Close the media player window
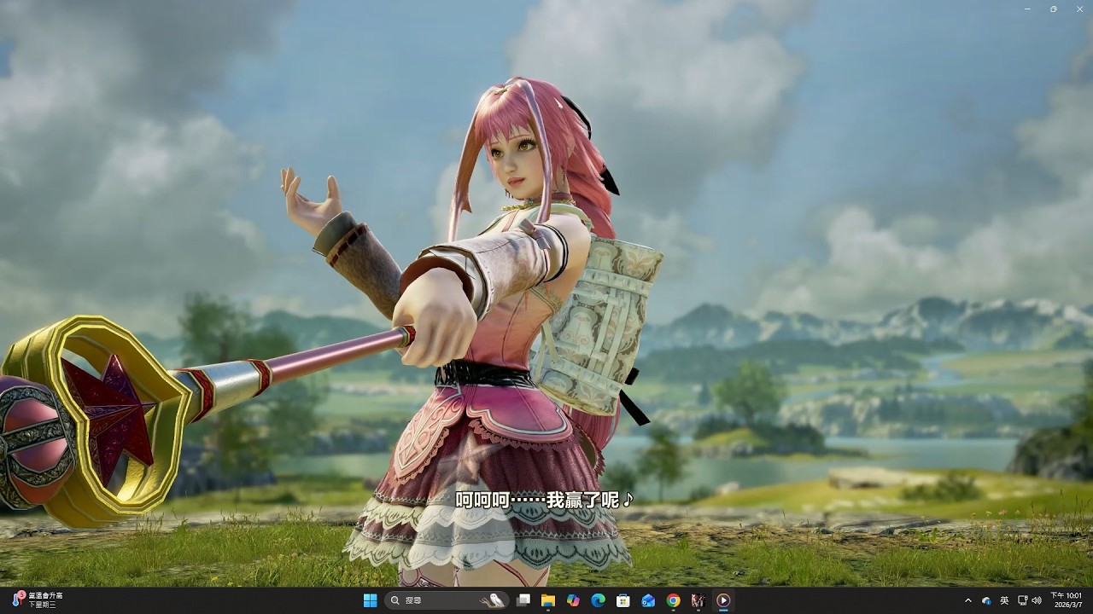The height and width of the screenshot is (614, 1093). point(1078,9)
